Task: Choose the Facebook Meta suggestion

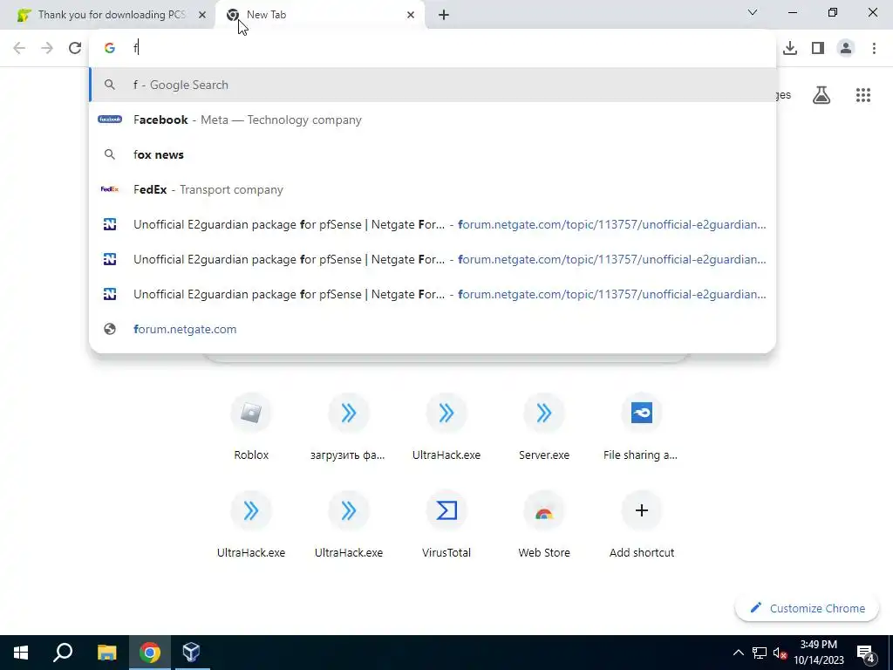Action: coord(433,120)
